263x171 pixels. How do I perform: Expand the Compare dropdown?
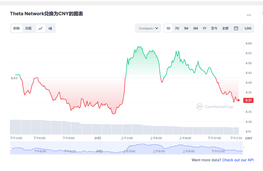pyautogui.click(x=148, y=28)
